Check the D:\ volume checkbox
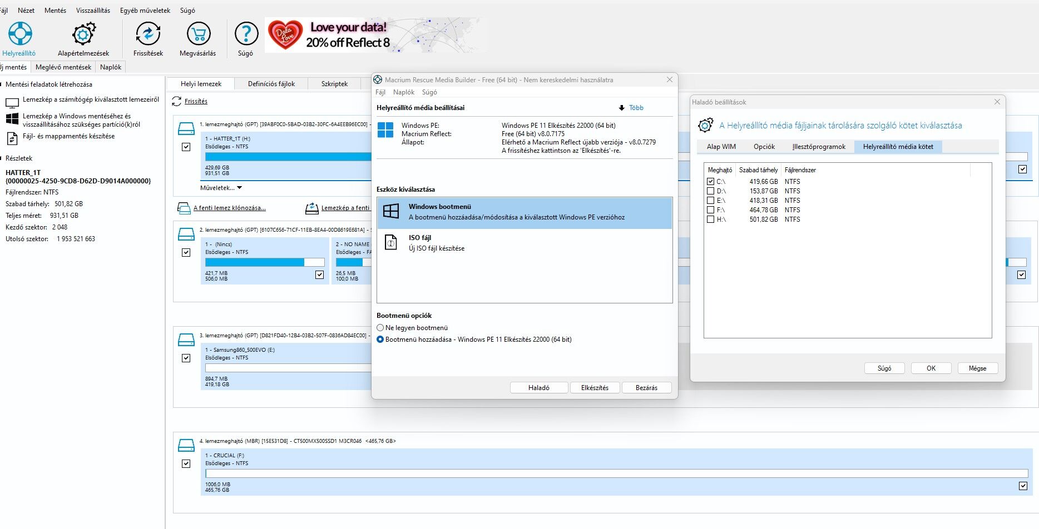 point(710,191)
